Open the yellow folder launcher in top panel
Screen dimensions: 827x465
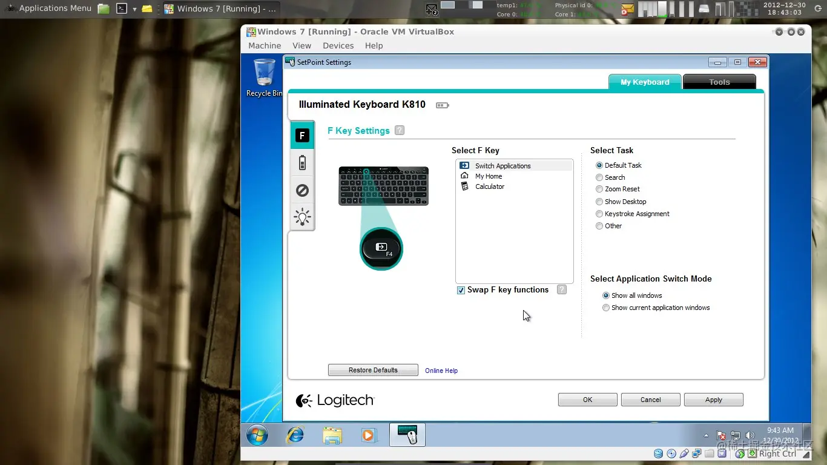coord(147,8)
